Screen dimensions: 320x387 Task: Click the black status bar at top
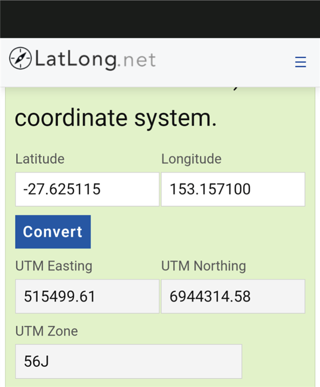tap(160, 19)
